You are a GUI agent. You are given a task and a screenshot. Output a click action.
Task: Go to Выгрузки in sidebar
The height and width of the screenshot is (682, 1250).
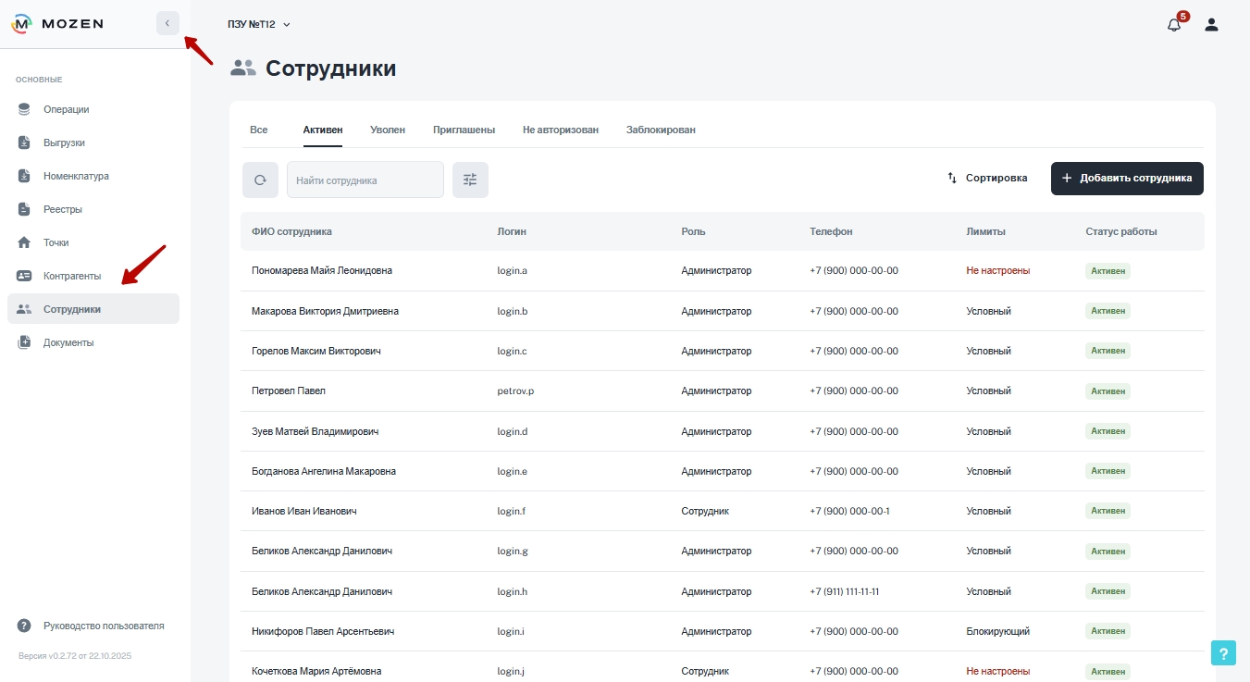(64, 143)
